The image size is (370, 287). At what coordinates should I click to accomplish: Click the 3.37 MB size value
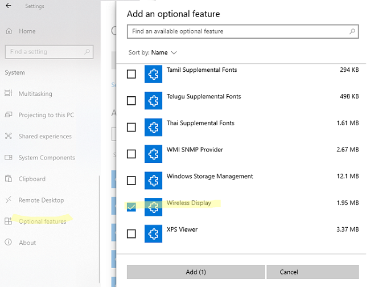[348, 229]
